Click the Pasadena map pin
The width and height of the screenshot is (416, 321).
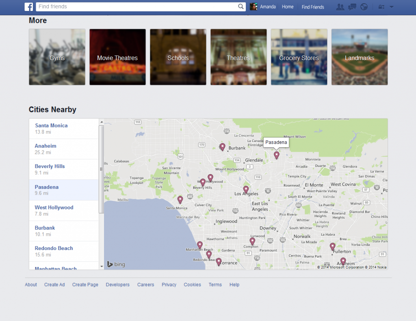click(x=276, y=155)
